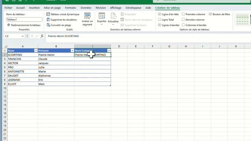Click the insert function fx icon
251x141 pixels.
[x=42, y=36]
